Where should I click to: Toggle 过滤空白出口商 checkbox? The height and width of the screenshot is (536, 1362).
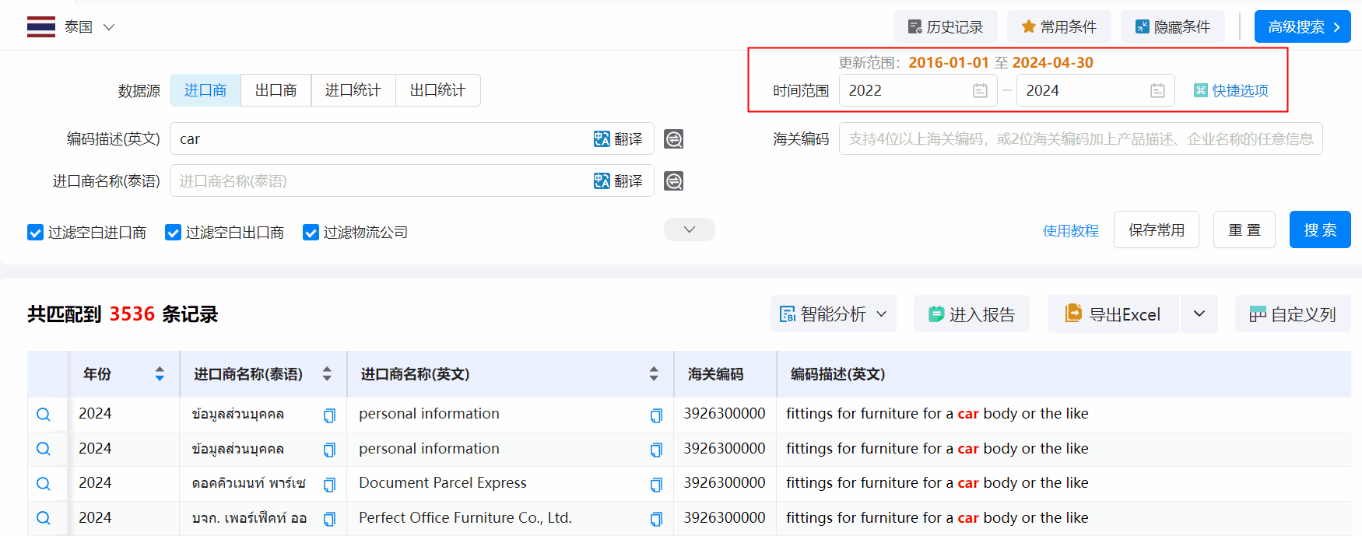click(173, 233)
